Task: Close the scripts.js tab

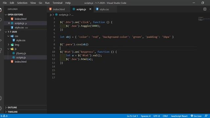Action: pyautogui.click(x=90, y=9)
